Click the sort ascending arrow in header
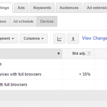This screenshot has height=107, width=107. click(x=59, y=53)
